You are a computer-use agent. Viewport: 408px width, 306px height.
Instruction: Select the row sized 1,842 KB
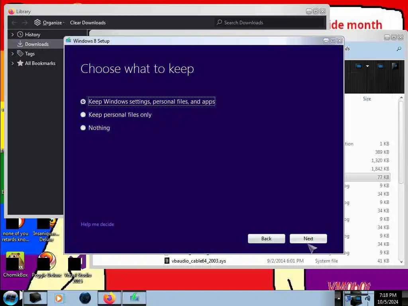(x=367, y=169)
